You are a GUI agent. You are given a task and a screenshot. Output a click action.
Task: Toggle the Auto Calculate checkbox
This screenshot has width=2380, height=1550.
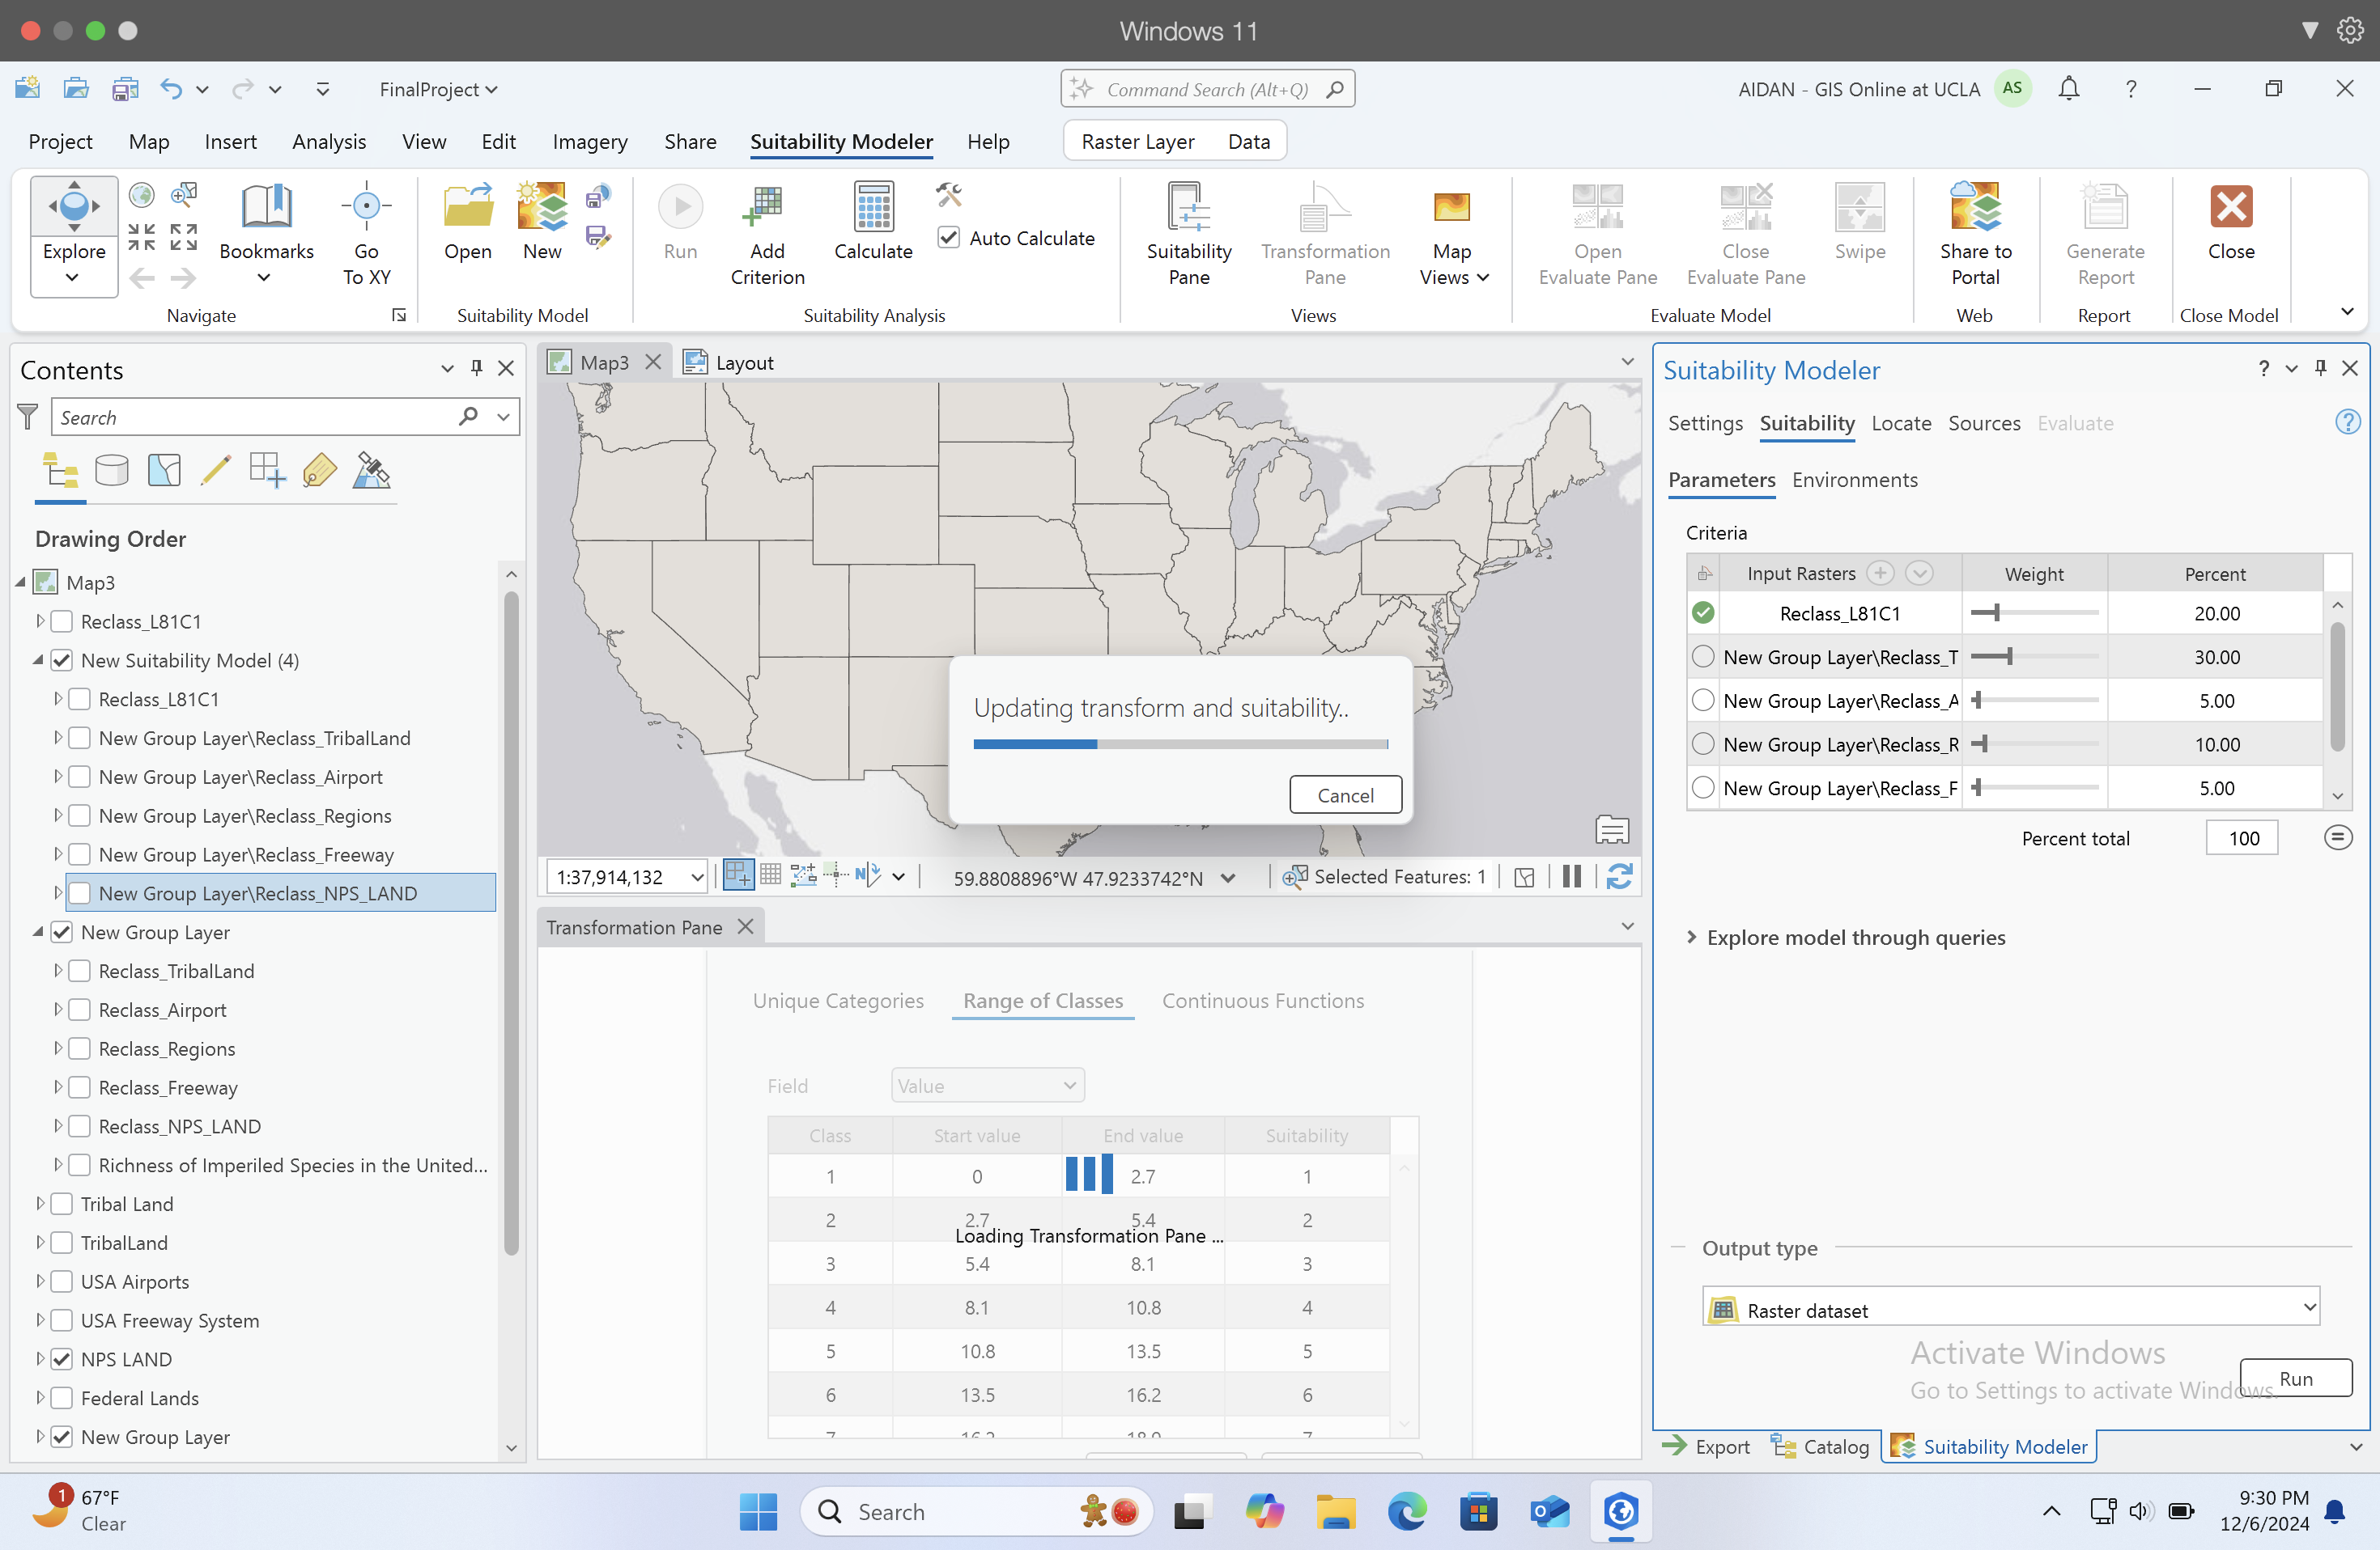point(949,238)
